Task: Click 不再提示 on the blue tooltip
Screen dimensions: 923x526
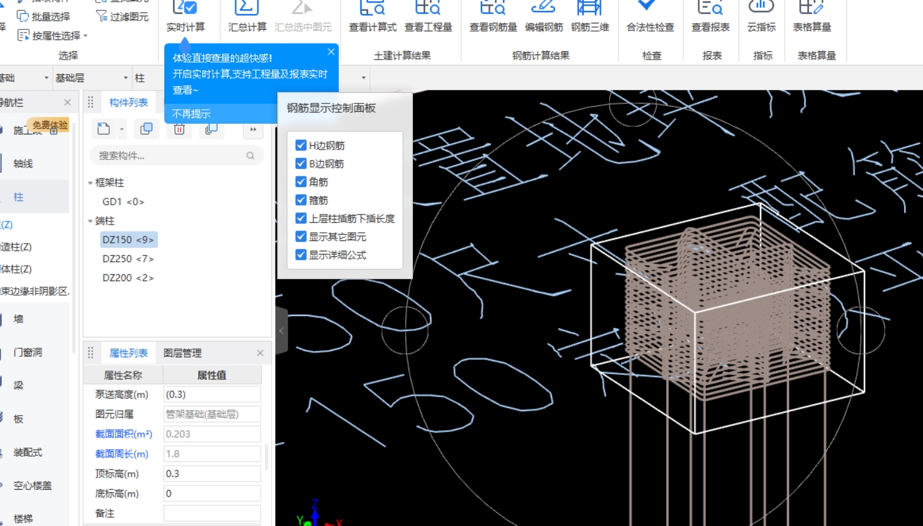Action: click(192, 114)
